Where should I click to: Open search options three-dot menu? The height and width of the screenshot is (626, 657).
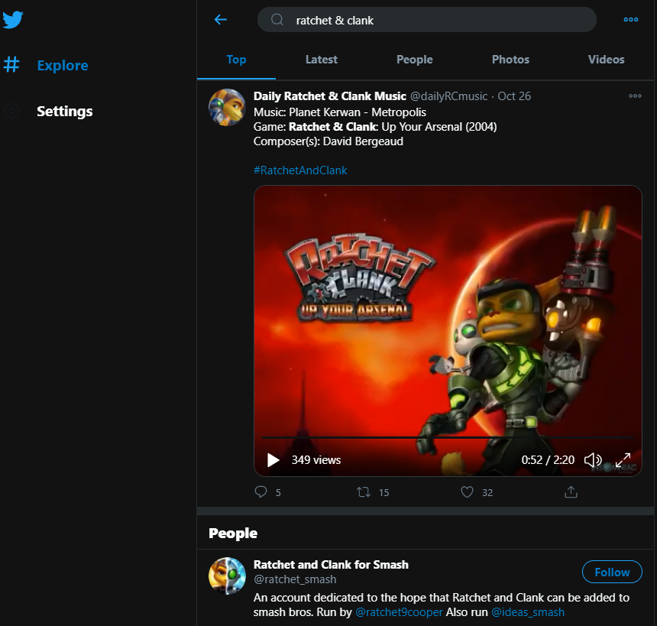(x=631, y=20)
